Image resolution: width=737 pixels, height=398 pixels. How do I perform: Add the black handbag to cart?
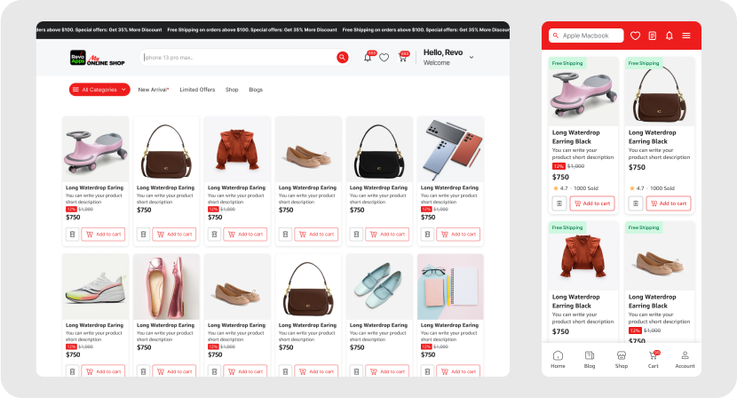pos(387,235)
